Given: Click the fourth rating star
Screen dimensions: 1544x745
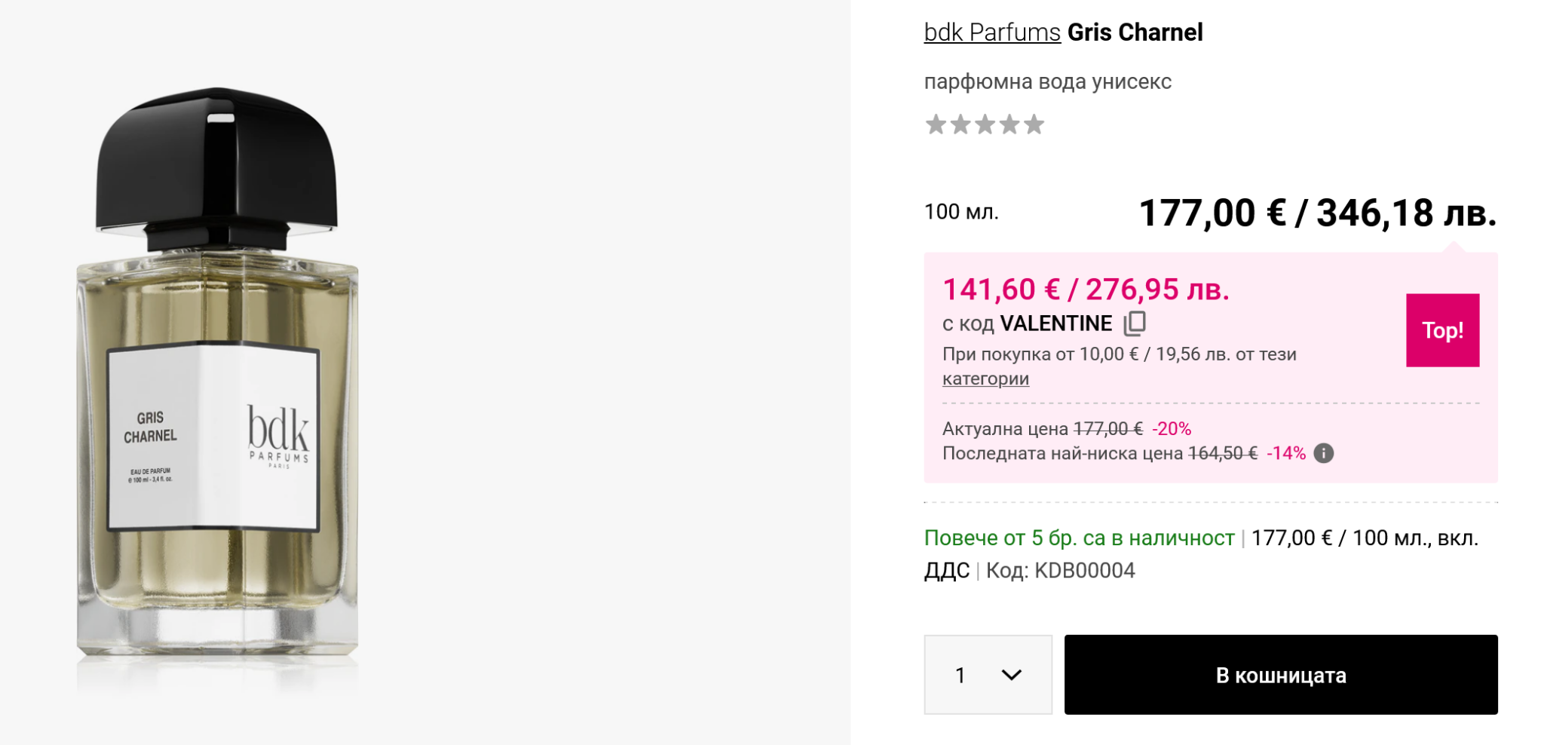Looking at the screenshot, I should [x=1009, y=124].
